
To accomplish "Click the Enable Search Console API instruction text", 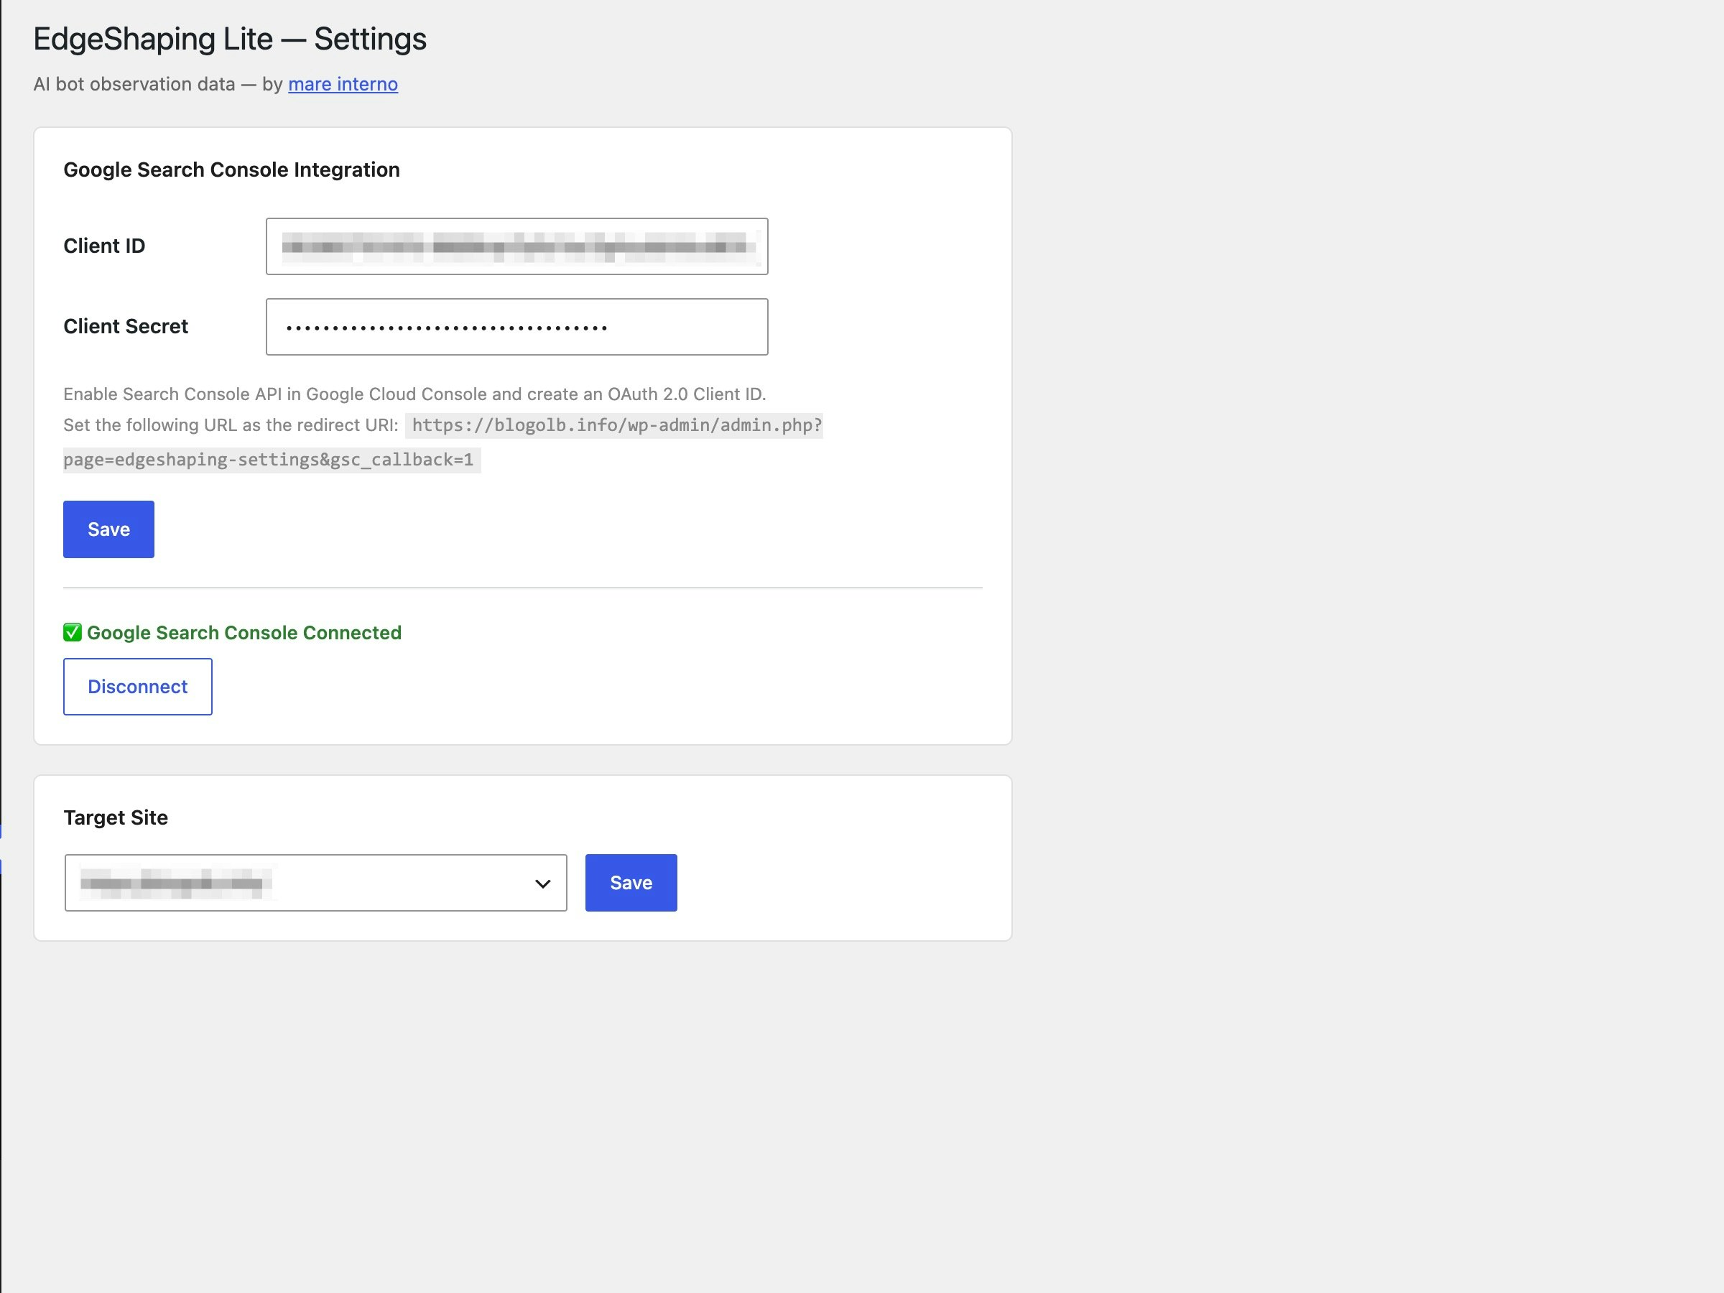I will point(414,394).
